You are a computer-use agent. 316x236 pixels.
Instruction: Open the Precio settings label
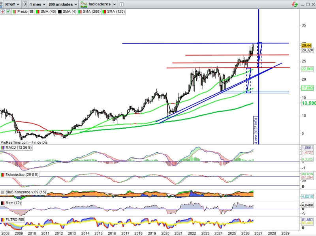coord(22,12)
